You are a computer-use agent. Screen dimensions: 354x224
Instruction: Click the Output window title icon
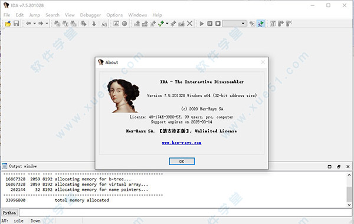(5, 166)
